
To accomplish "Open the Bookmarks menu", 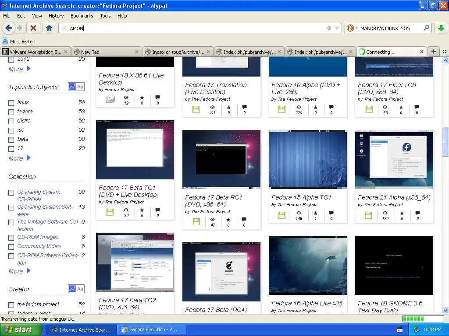I will 82,16.
